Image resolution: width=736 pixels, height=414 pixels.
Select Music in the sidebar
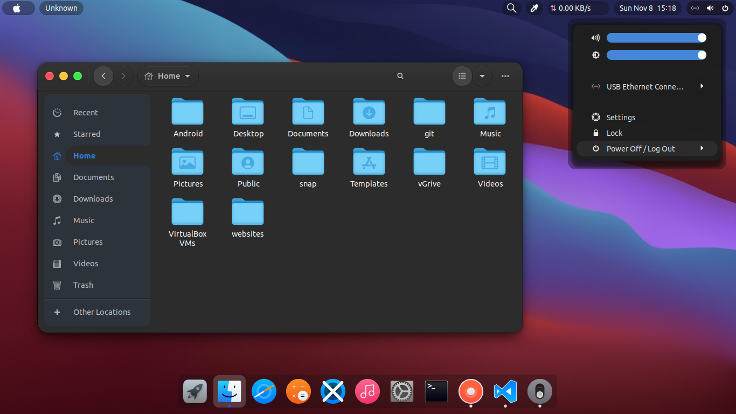point(98,220)
